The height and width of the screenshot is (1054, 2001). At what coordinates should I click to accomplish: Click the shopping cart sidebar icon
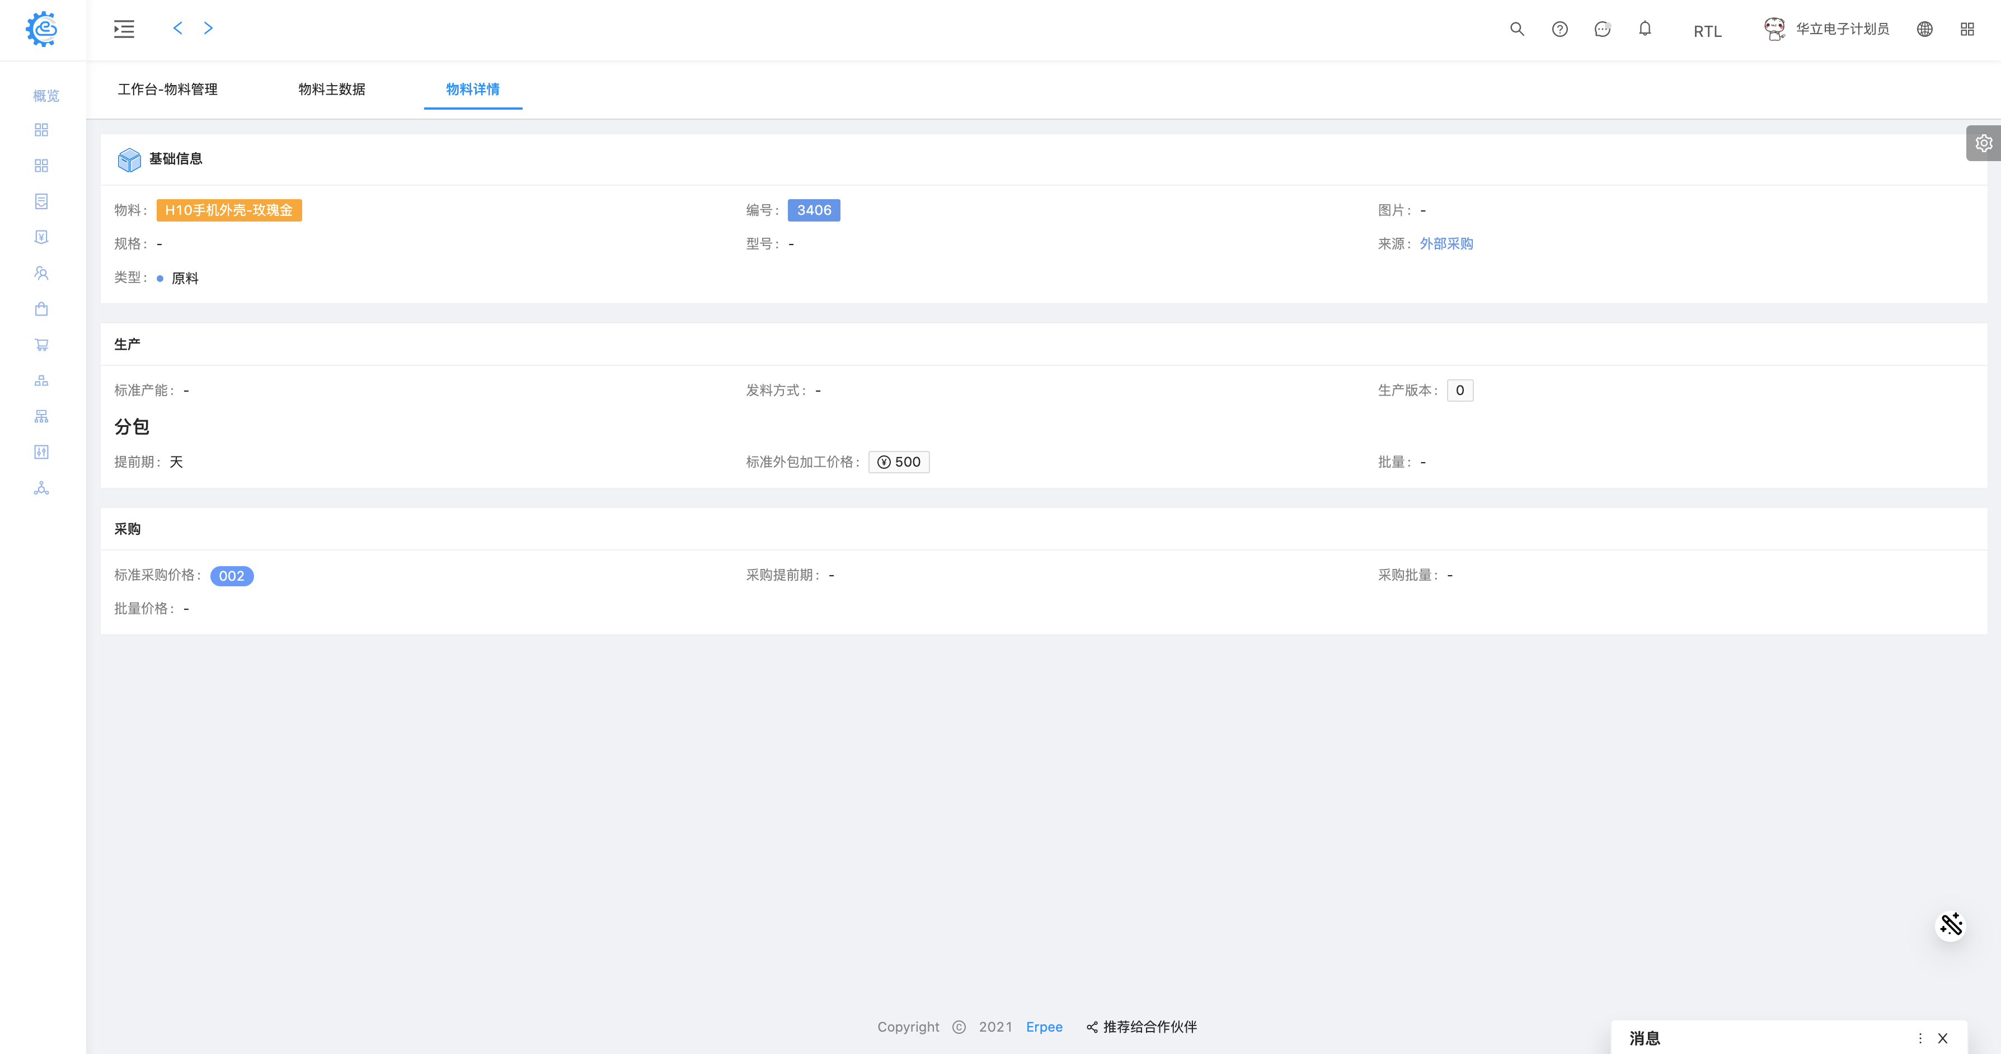click(x=41, y=345)
